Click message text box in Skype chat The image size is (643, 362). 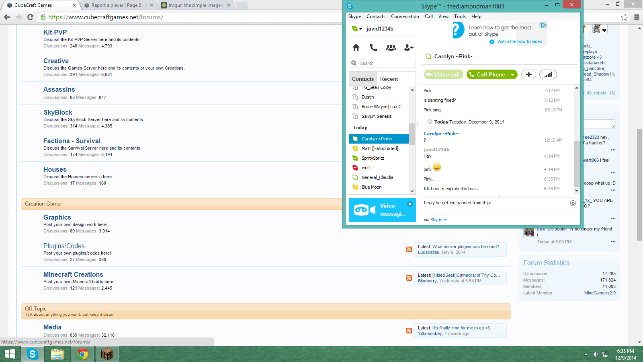494,203
